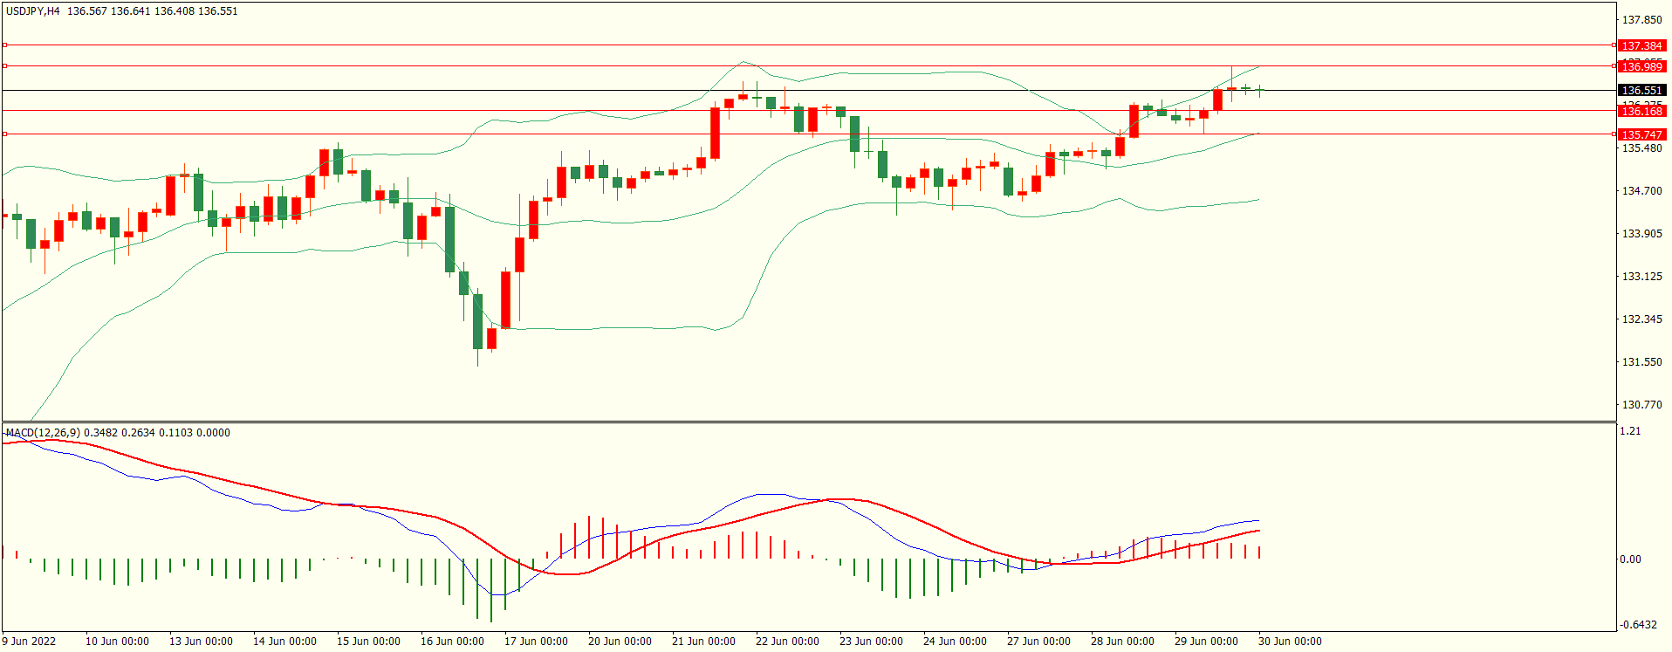Grab the left handle of the 137.384 line
This screenshot has height=652, width=1672.
4,45
